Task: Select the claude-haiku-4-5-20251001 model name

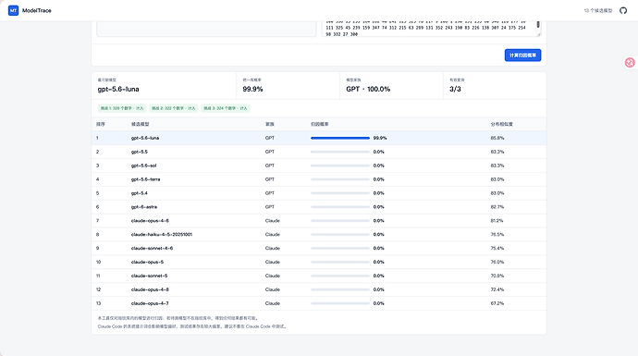Action: 162,234
